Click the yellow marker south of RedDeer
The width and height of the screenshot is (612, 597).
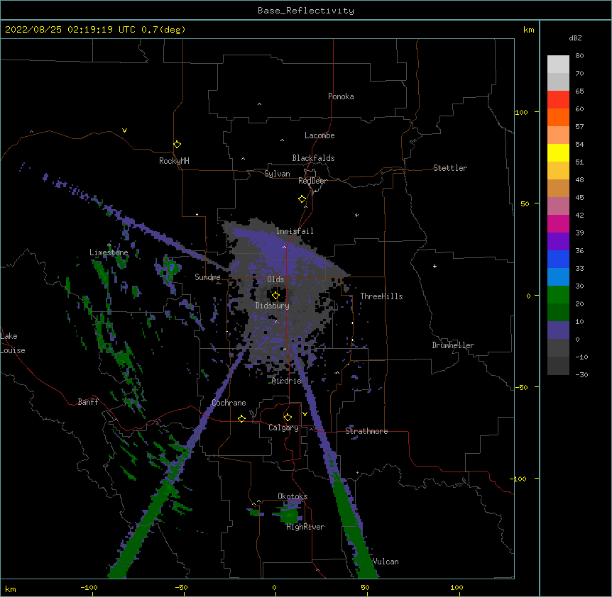point(302,199)
